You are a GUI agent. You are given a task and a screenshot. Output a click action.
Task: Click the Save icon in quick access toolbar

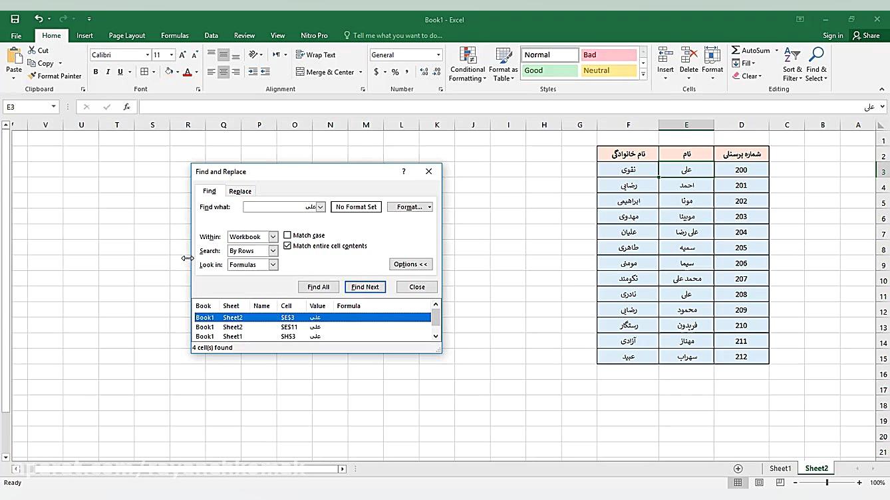point(15,19)
